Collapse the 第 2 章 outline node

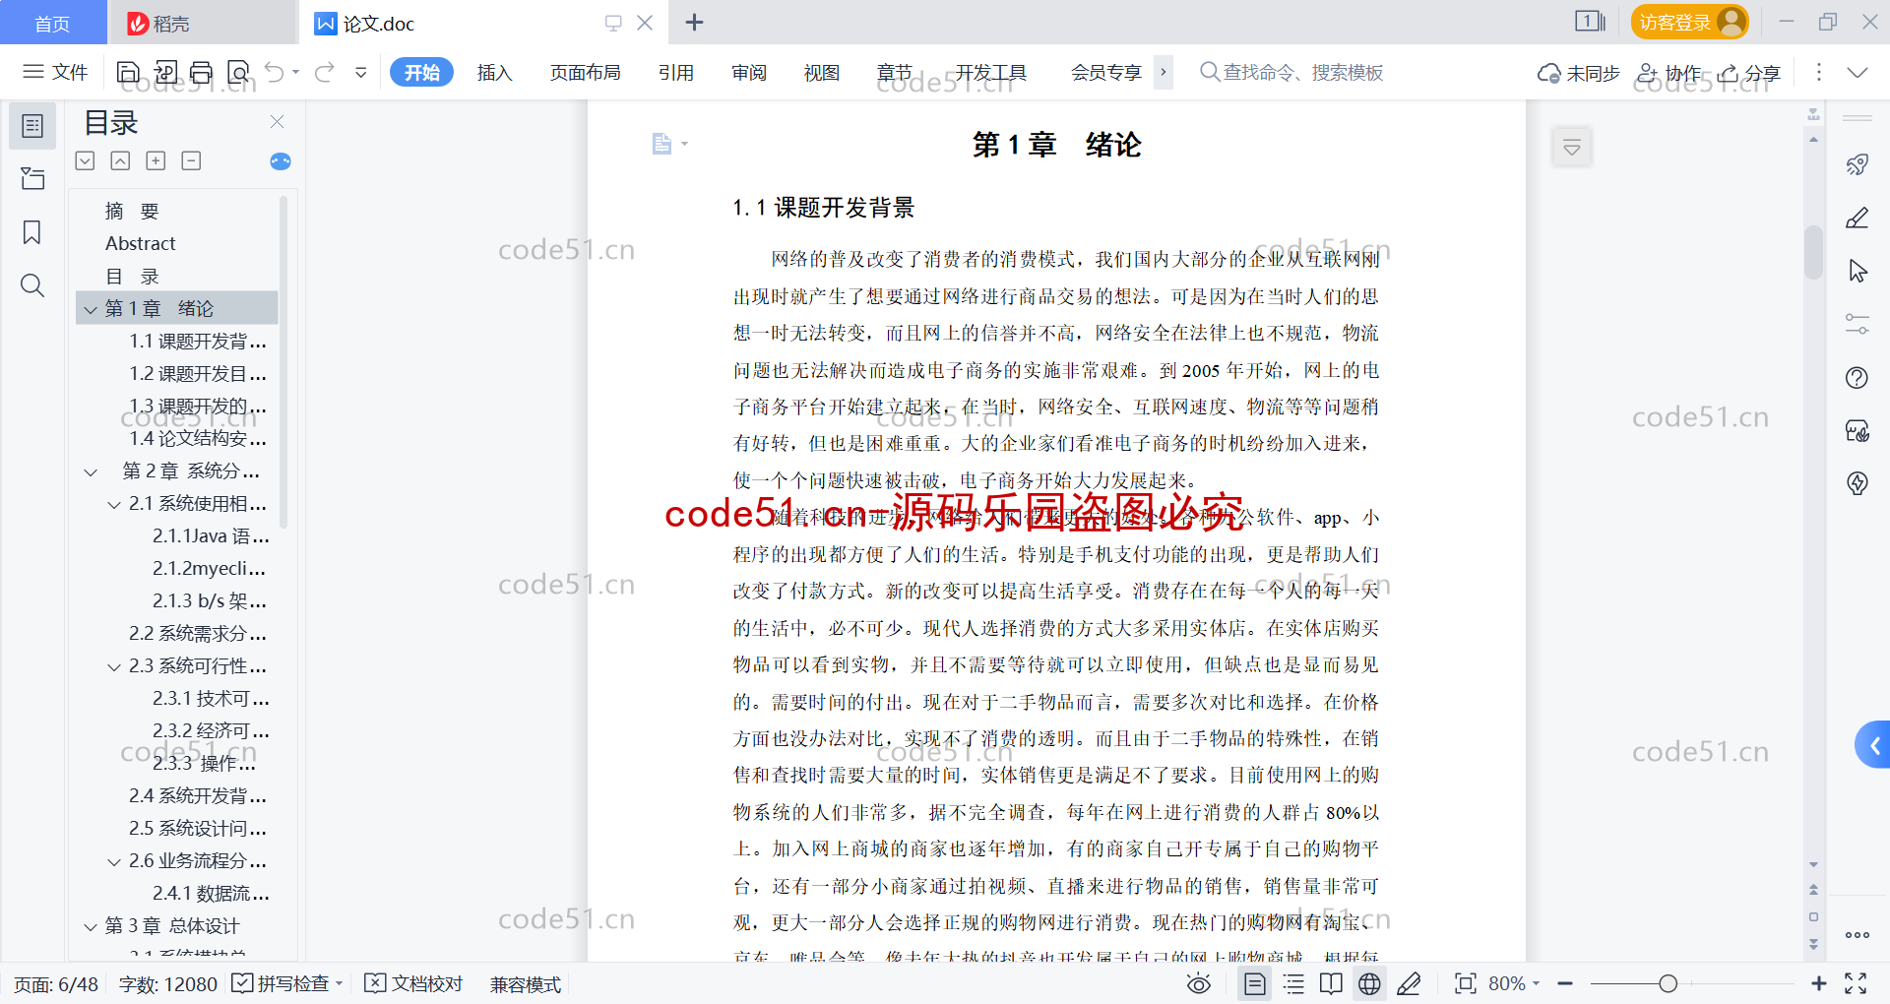coord(91,471)
